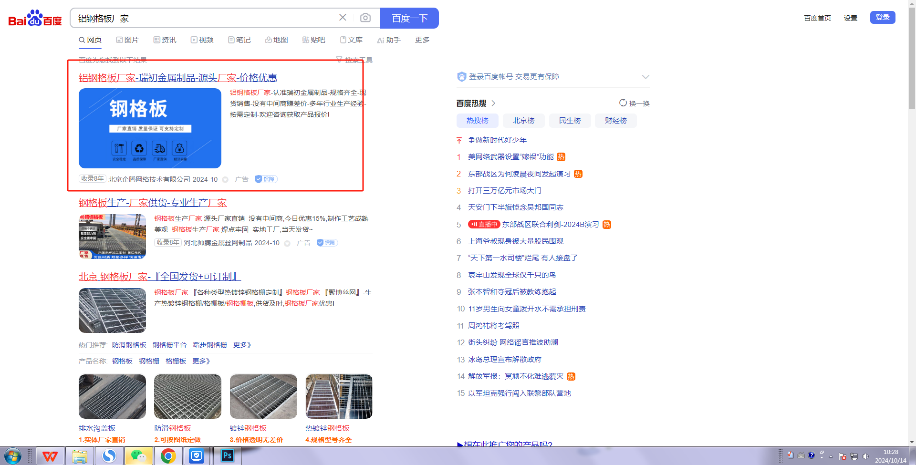Click the camera image search icon
The height and width of the screenshot is (465, 916).
pos(365,18)
